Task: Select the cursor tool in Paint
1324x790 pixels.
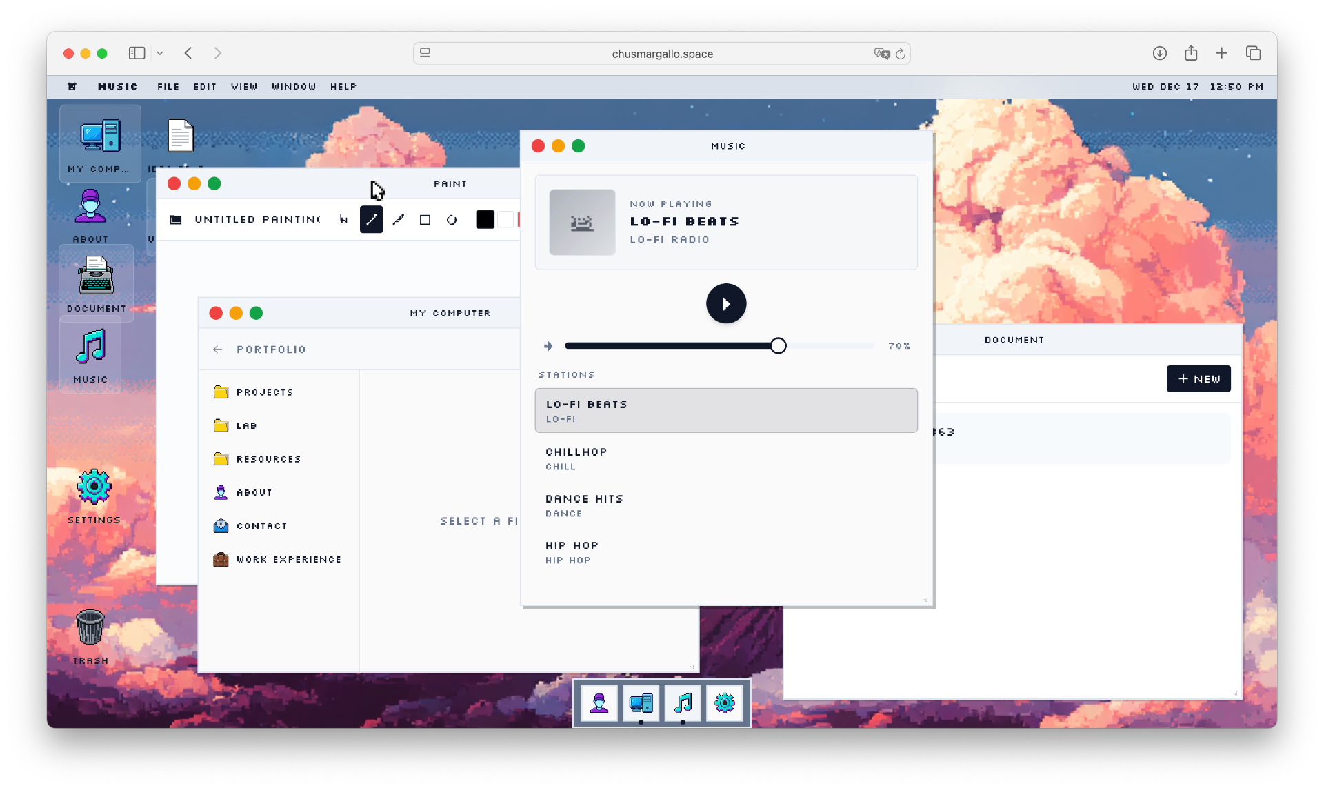Action: tap(343, 219)
